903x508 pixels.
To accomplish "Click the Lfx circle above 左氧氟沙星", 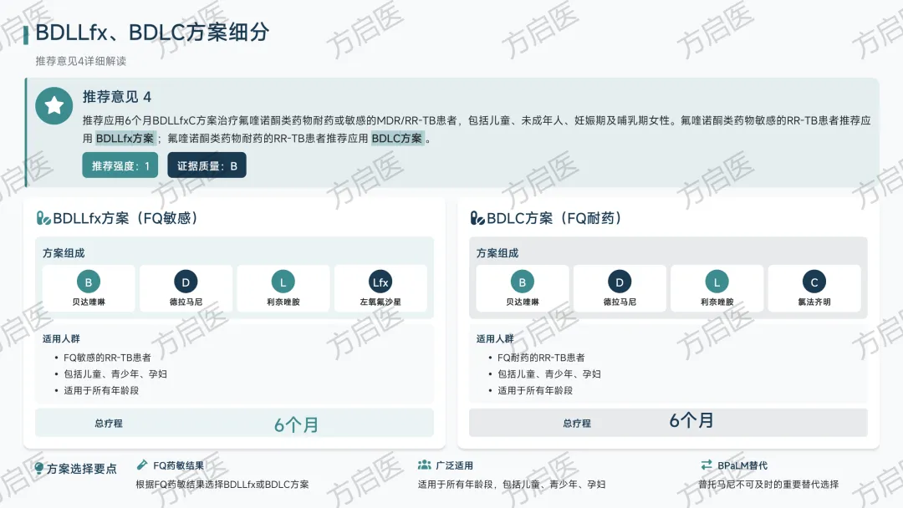I will (x=380, y=282).
